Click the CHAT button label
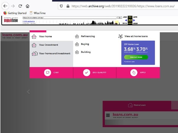The height and width of the screenshot is (133, 178). pos(56,72)
